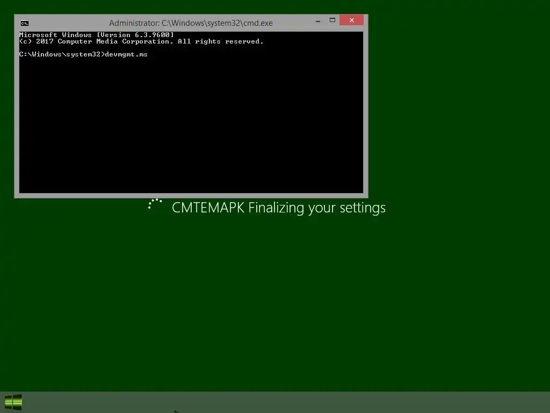The width and height of the screenshot is (550, 413).
Task: Click the 'CMTEMAPK Finalizing your settings' text
Action: 279,208
